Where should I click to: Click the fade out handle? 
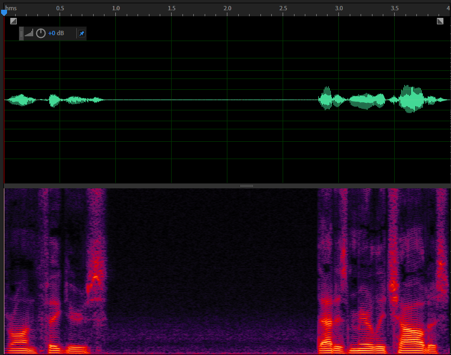pyautogui.click(x=440, y=21)
